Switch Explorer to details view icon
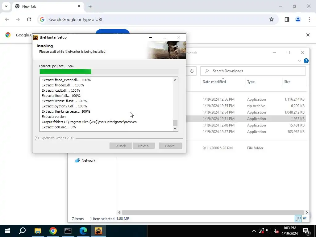The height and width of the screenshot is (237, 316). (298, 218)
